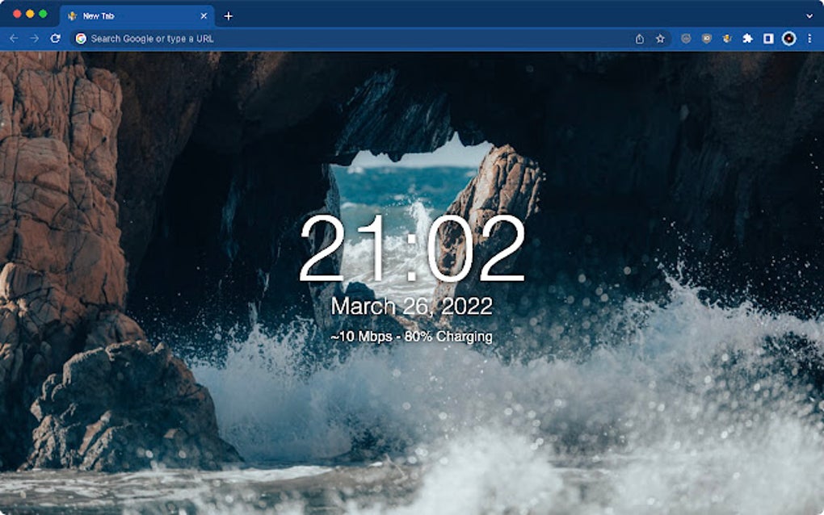Open a new tab with the plus button
The width and height of the screenshot is (824, 515).
click(230, 14)
